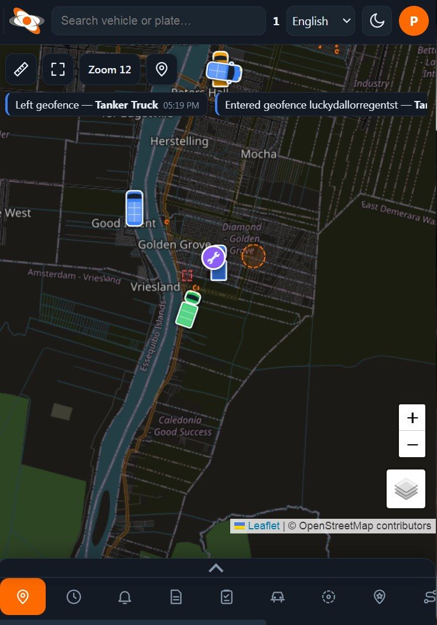Viewport: 437px width, 625px height.
Task: Click the red dashed square geofence
Action: click(187, 275)
